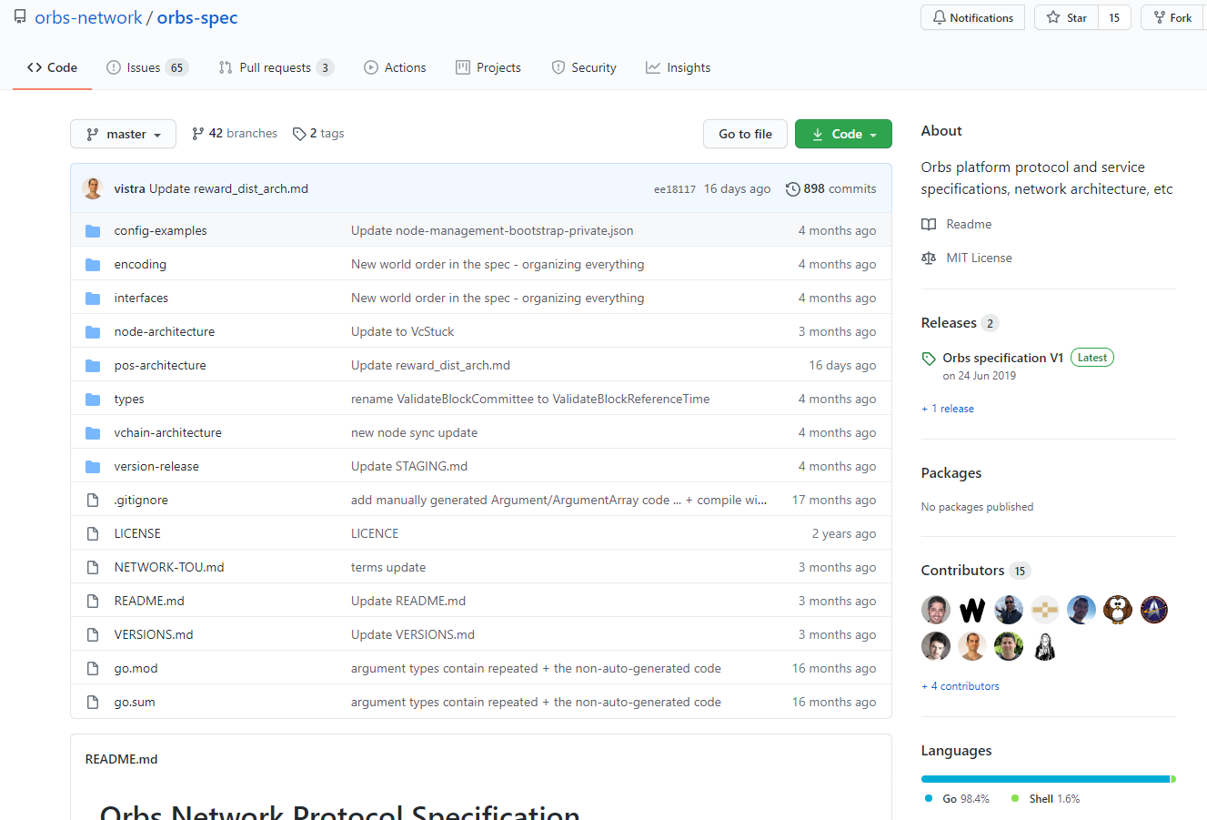
Task: Open the vchain-architecture folder
Action: (168, 433)
